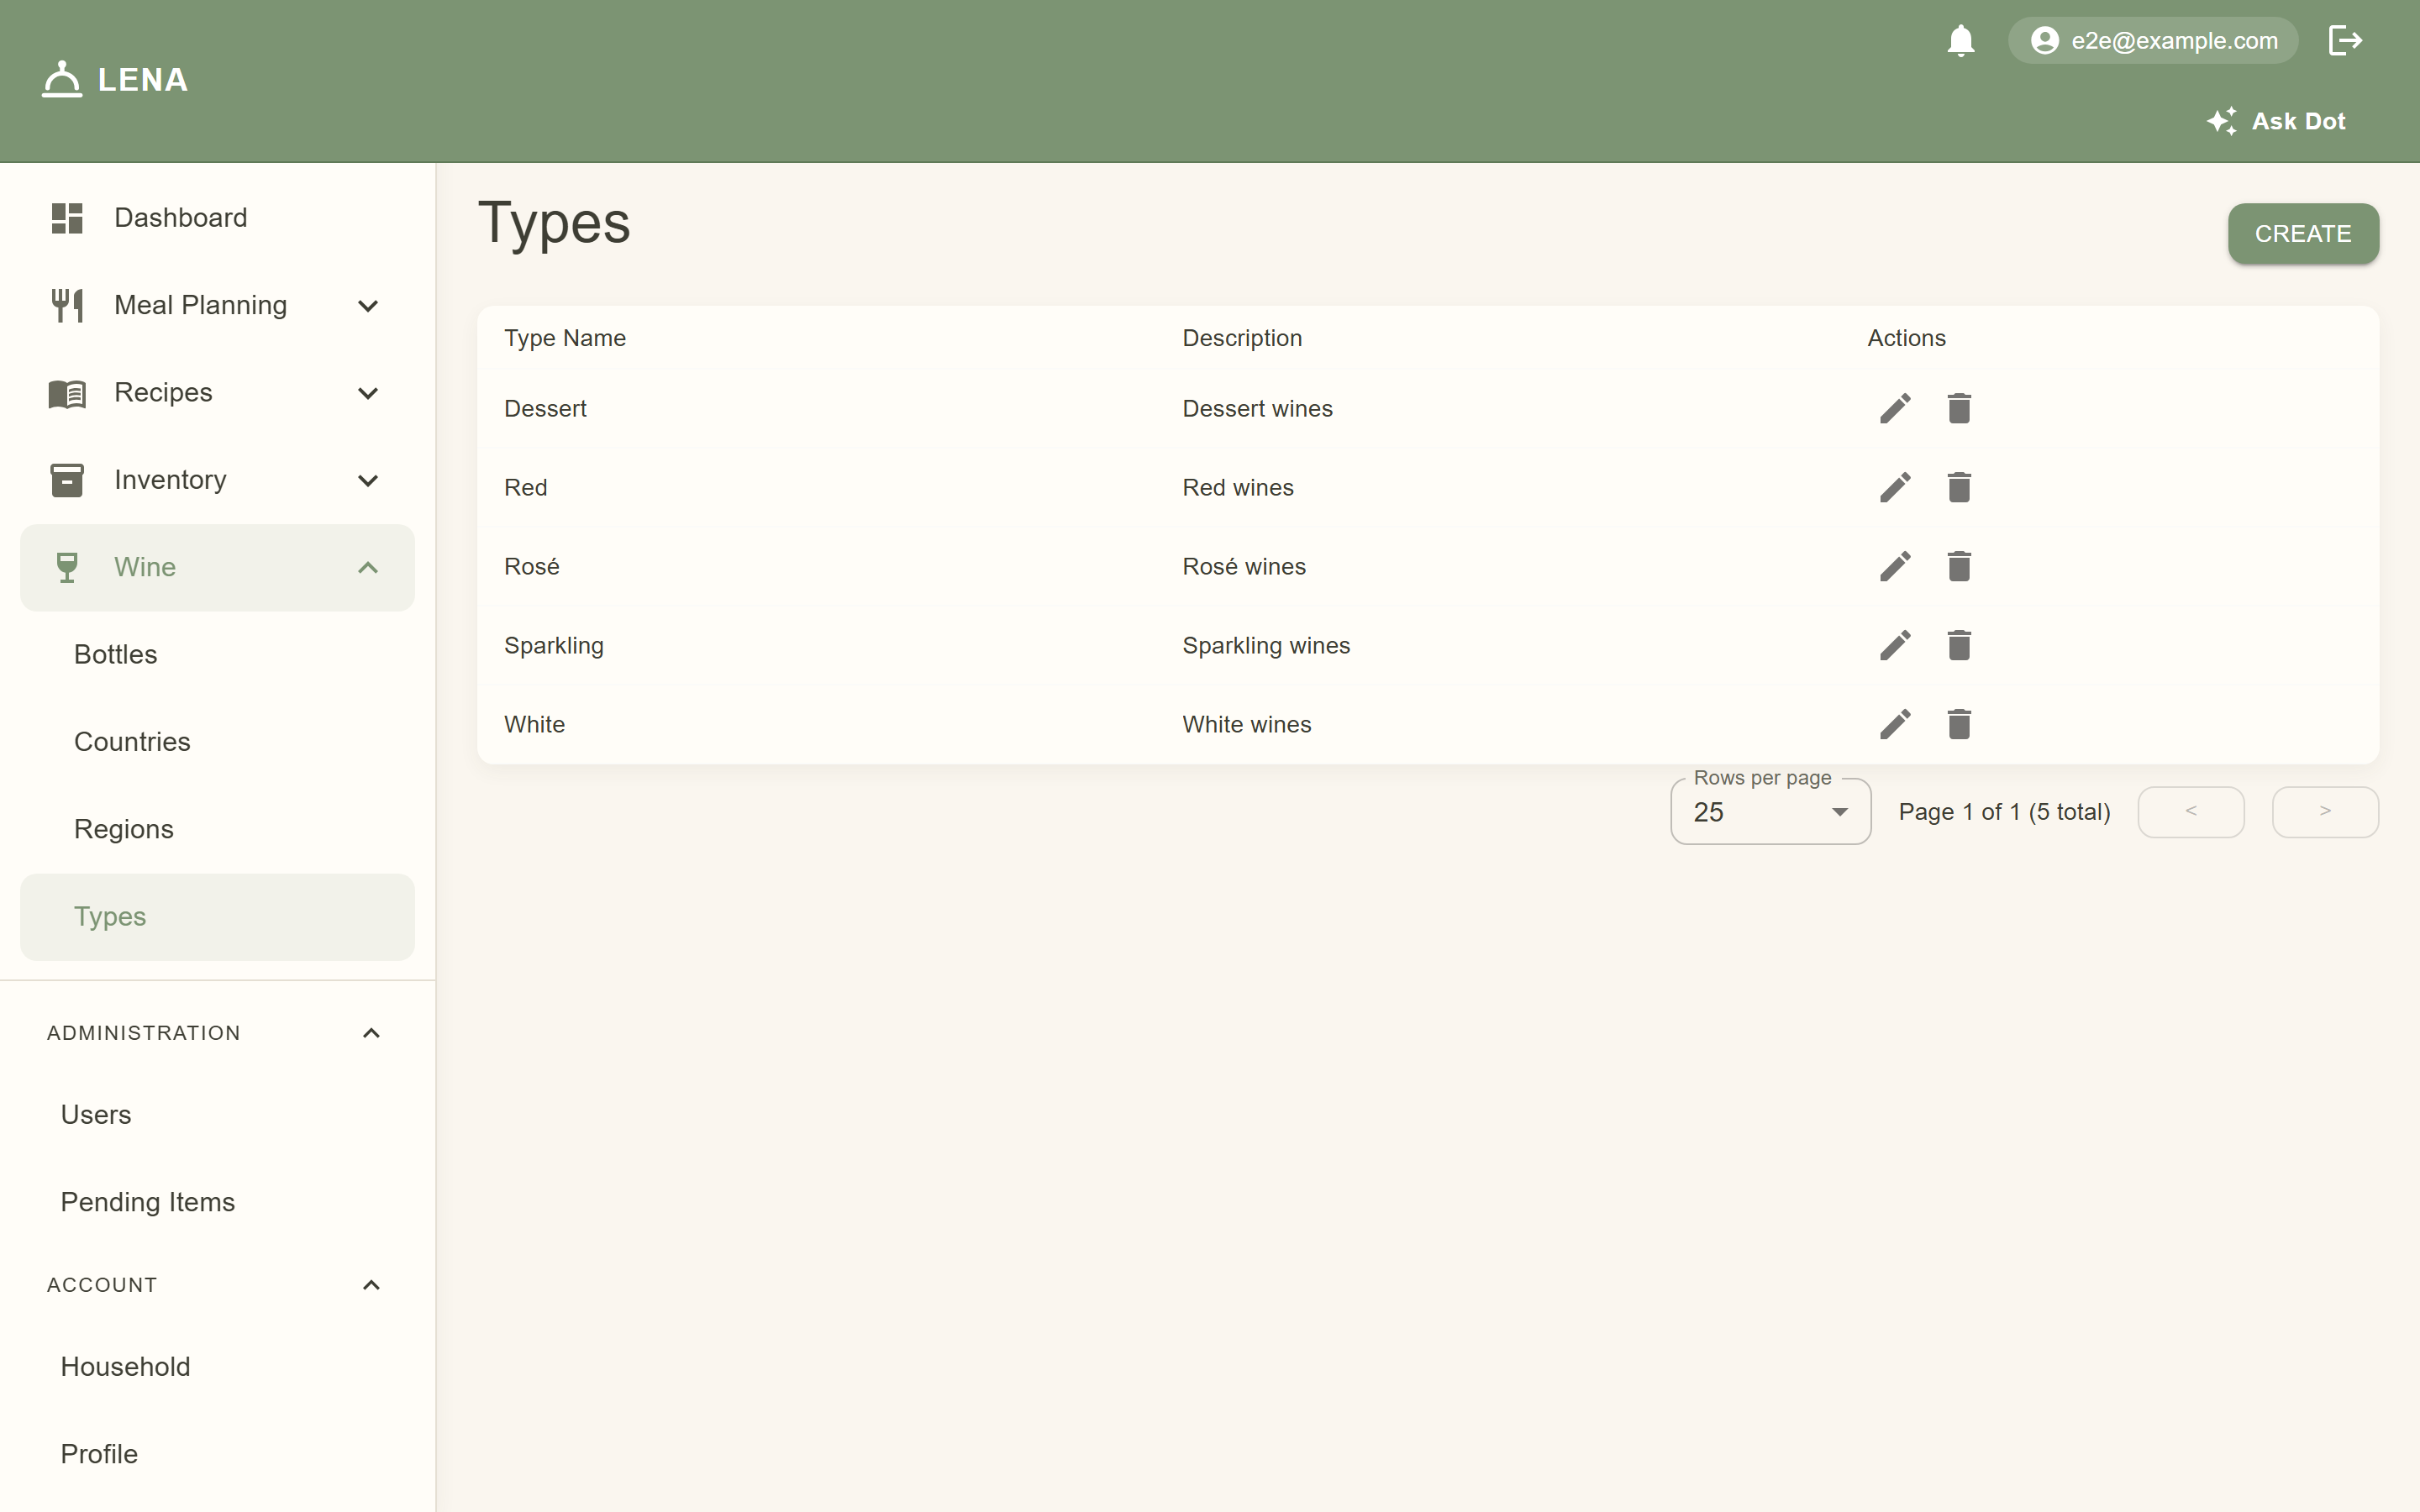This screenshot has width=2420, height=1512.
Task: Click the Type Name column header
Action: (565, 338)
